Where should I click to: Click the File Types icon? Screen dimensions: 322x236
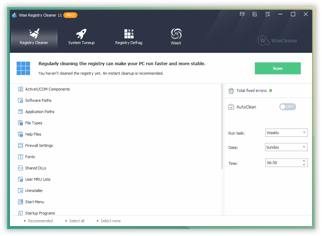pyautogui.click(x=21, y=123)
